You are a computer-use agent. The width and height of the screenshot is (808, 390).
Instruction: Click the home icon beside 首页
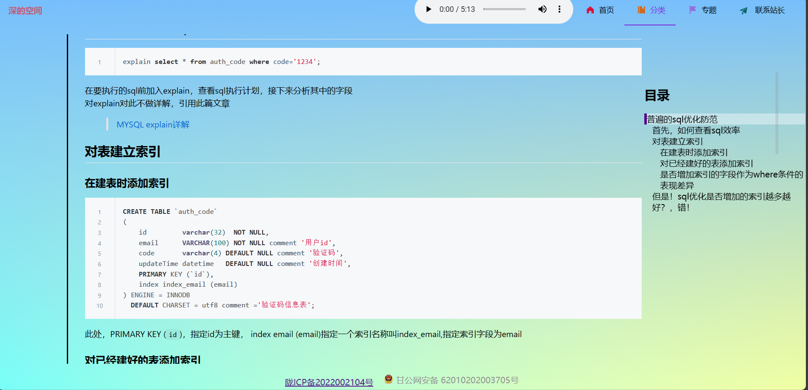pos(590,10)
